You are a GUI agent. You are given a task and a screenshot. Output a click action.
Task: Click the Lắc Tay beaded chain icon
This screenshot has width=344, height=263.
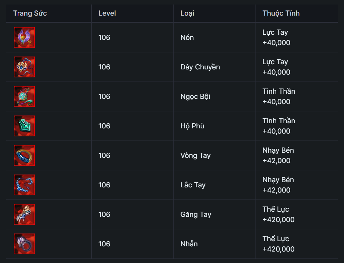(24, 185)
